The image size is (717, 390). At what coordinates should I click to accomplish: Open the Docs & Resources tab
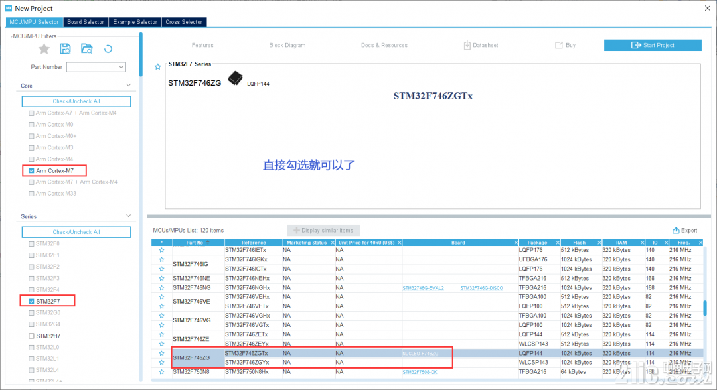coord(384,45)
